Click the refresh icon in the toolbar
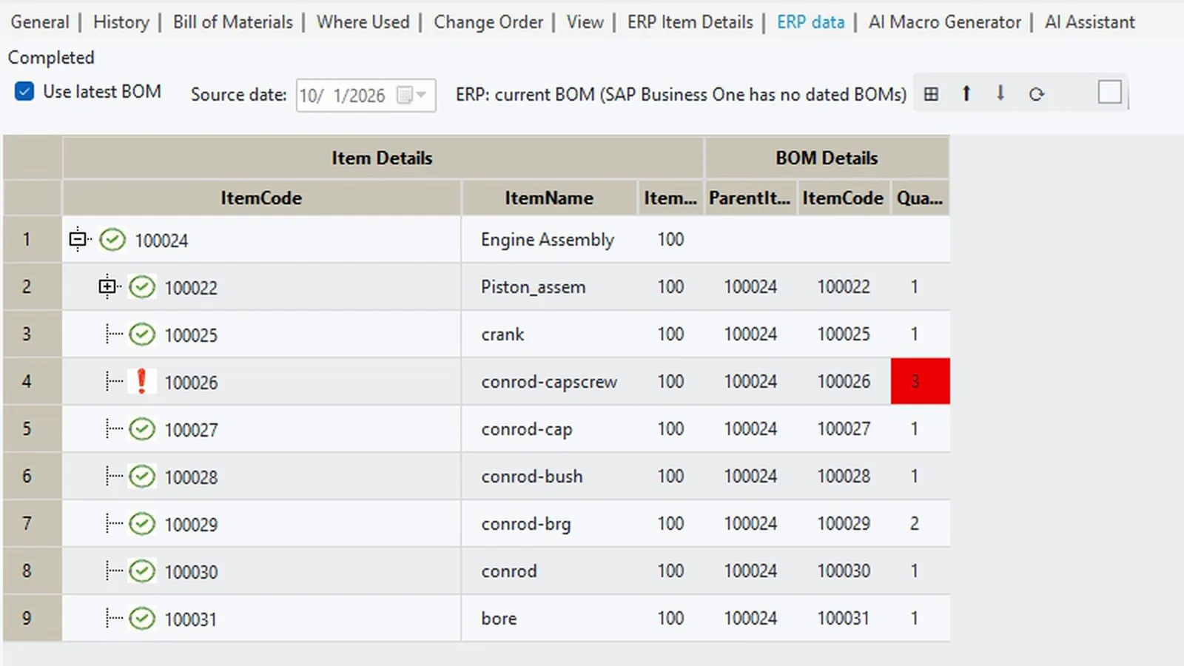 click(1037, 94)
